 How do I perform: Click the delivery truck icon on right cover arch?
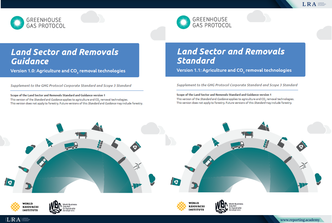pos(237,145)
